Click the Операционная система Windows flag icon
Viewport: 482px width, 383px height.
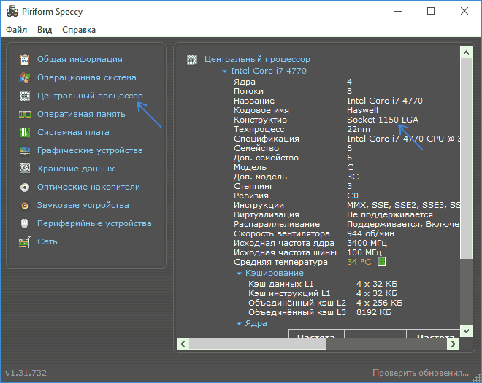point(25,77)
